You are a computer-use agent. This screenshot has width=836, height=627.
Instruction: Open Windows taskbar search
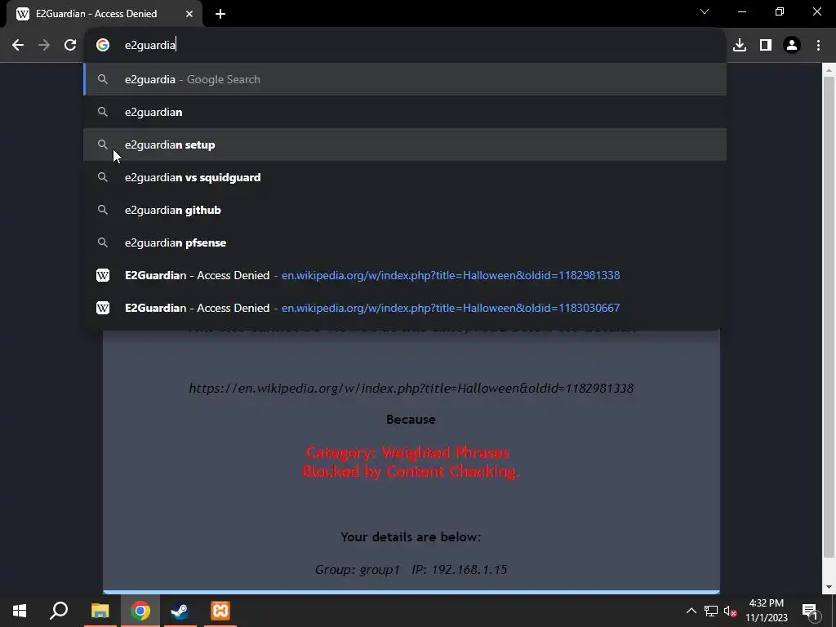point(59,611)
